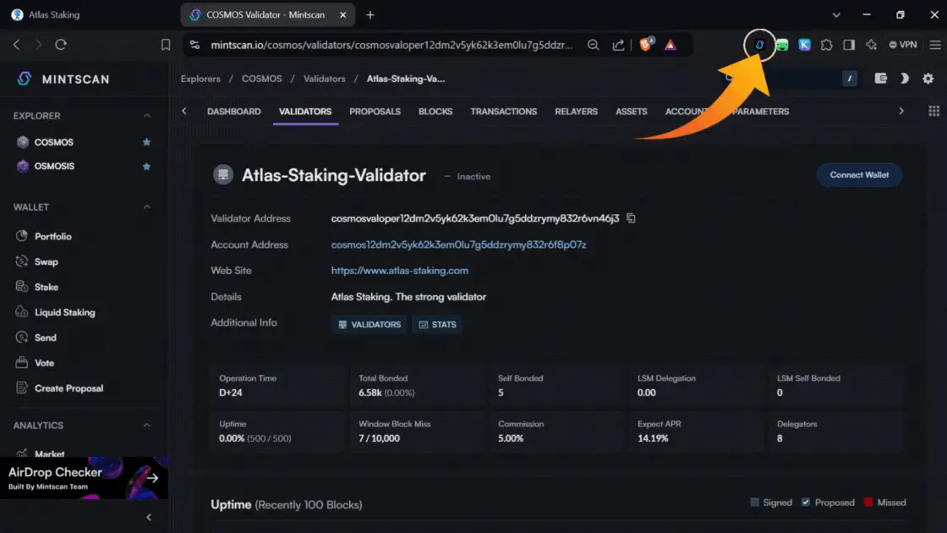Open the TRANSACTIONS tab

click(503, 112)
